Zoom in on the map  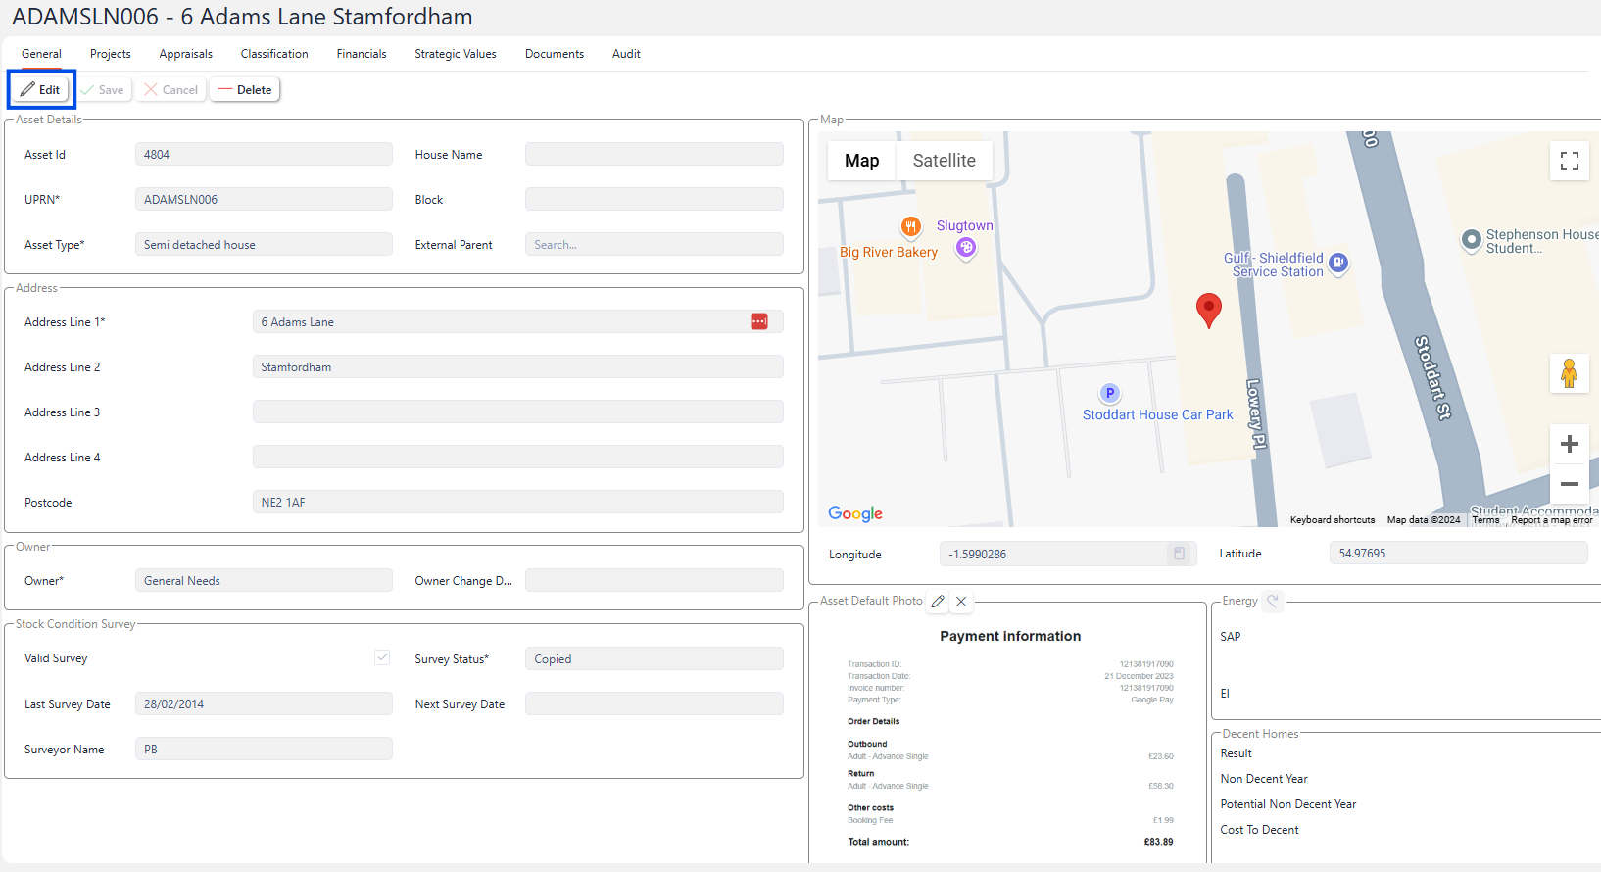coord(1569,444)
